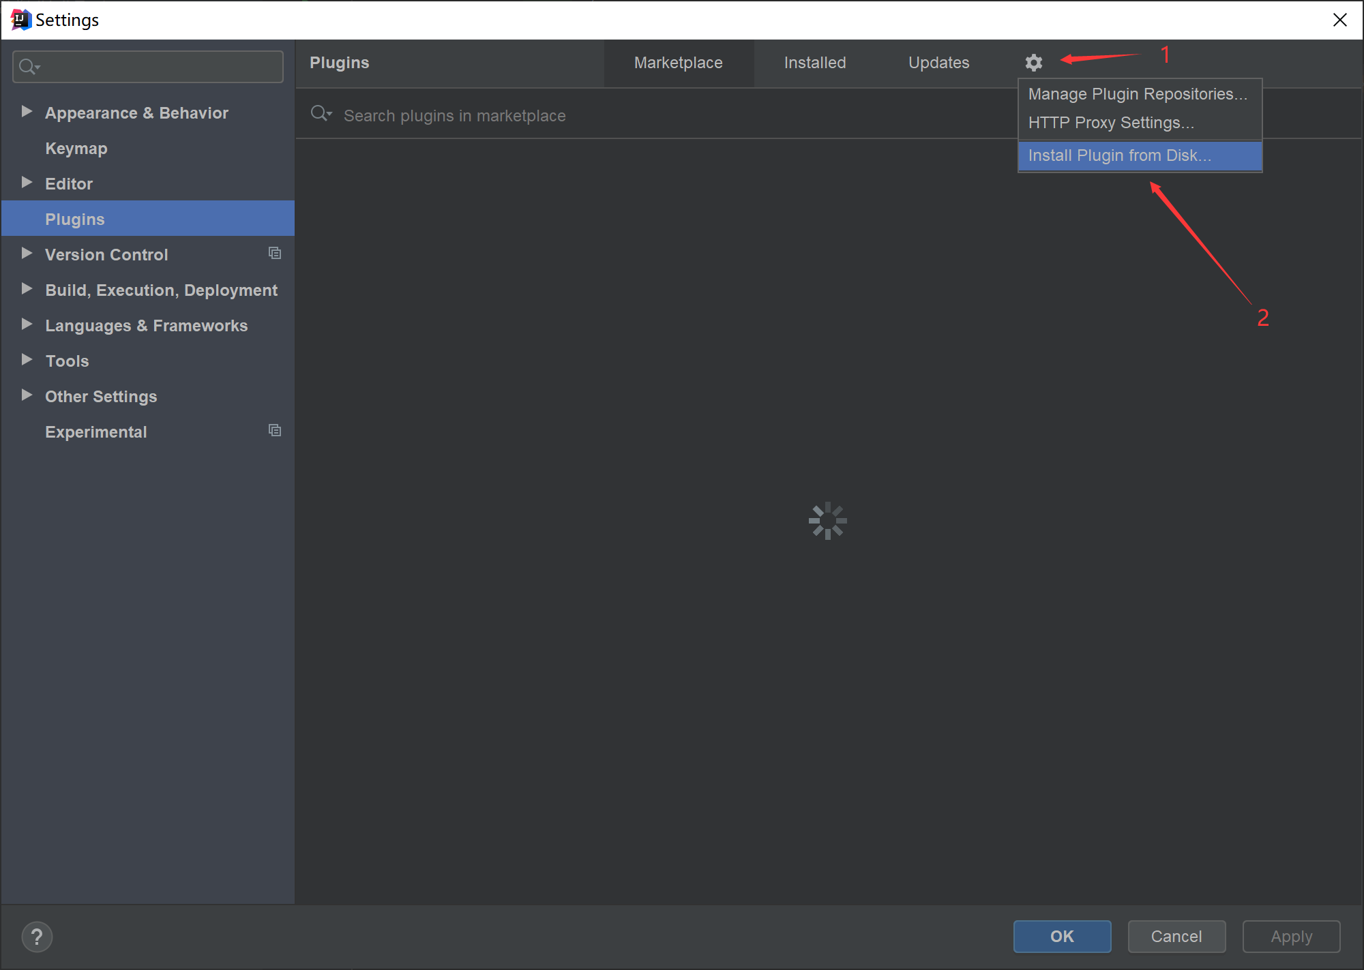Image resolution: width=1364 pixels, height=970 pixels.
Task: Click the plugins gear settings icon
Action: pos(1033,63)
